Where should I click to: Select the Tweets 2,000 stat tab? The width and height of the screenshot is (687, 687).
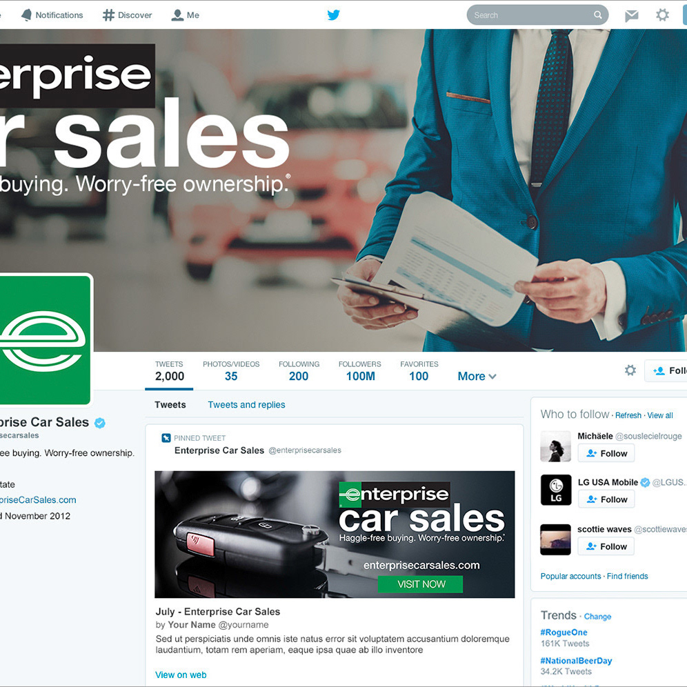coord(169,372)
